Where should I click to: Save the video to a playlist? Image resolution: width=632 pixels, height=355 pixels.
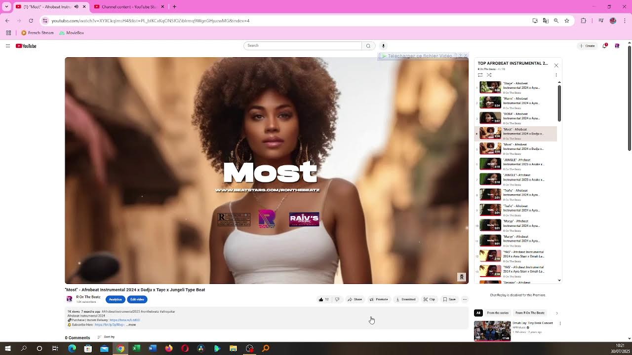click(449, 299)
